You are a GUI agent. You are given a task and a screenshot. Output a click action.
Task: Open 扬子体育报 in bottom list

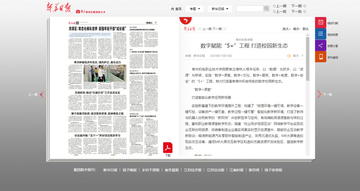[x=273, y=170]
